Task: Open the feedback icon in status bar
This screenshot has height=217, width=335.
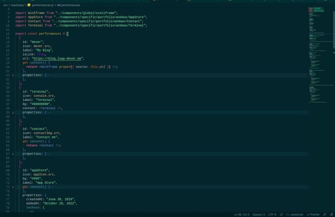Action: point(325,214)
